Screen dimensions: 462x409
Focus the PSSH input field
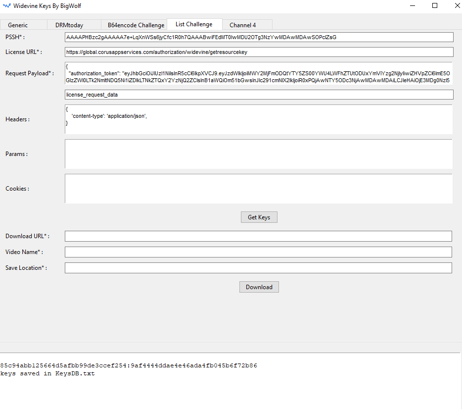pos(259,37)
